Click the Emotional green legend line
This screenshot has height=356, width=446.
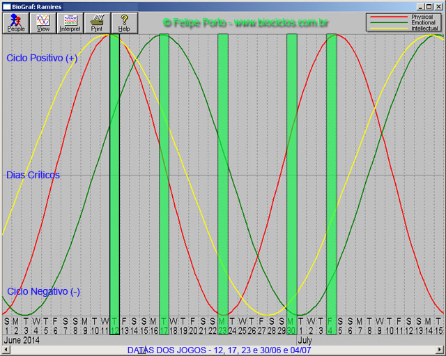pos(389,22)
